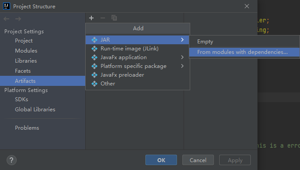
Task: Open the Modules settings section
Action: [26, 51]
